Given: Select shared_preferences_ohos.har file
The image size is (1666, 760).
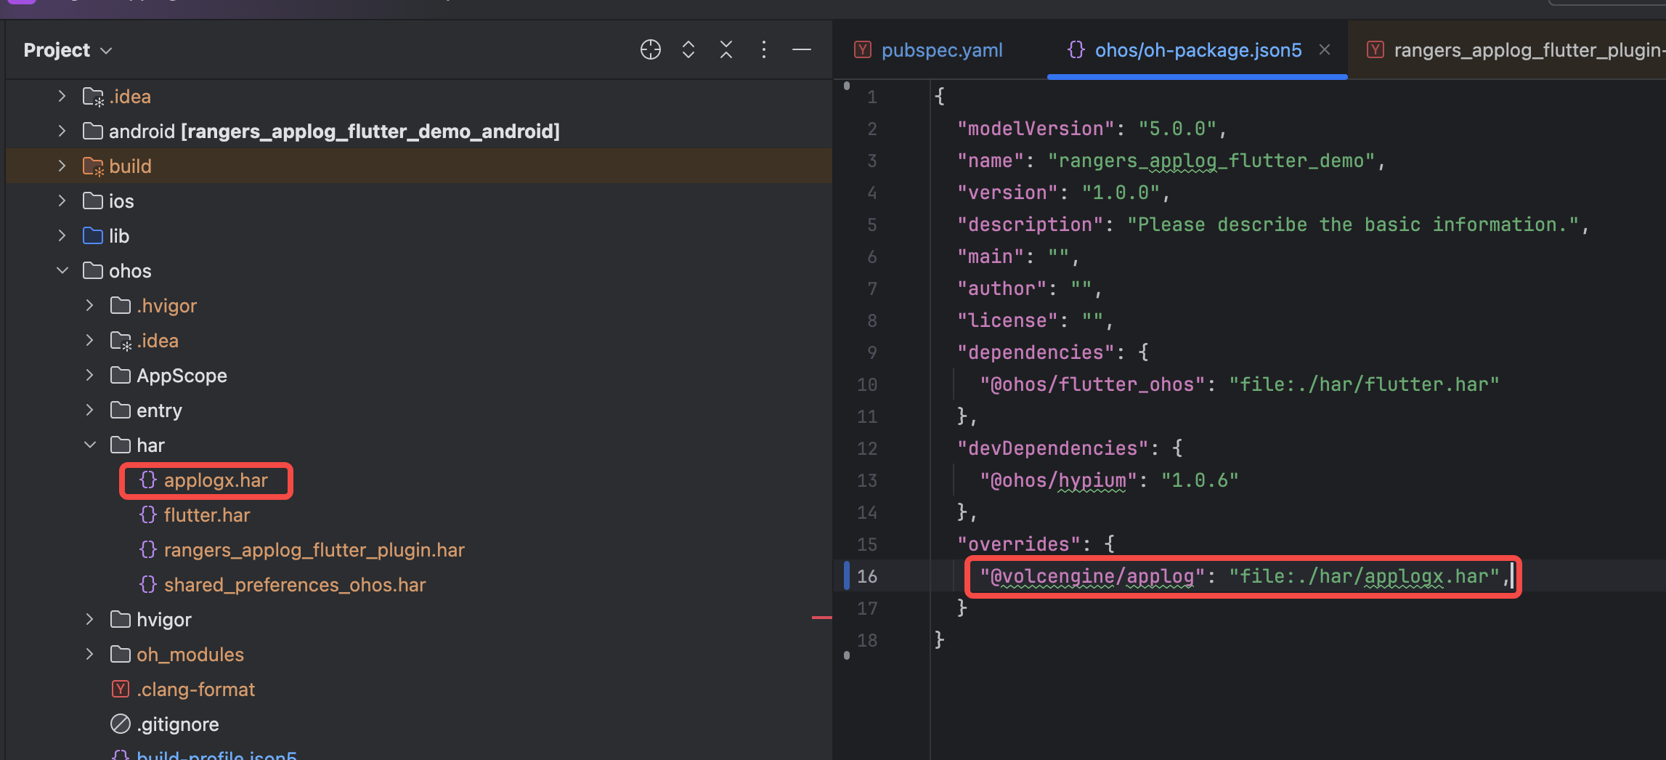Looking at the screenshot, I should tap(294, 585).
